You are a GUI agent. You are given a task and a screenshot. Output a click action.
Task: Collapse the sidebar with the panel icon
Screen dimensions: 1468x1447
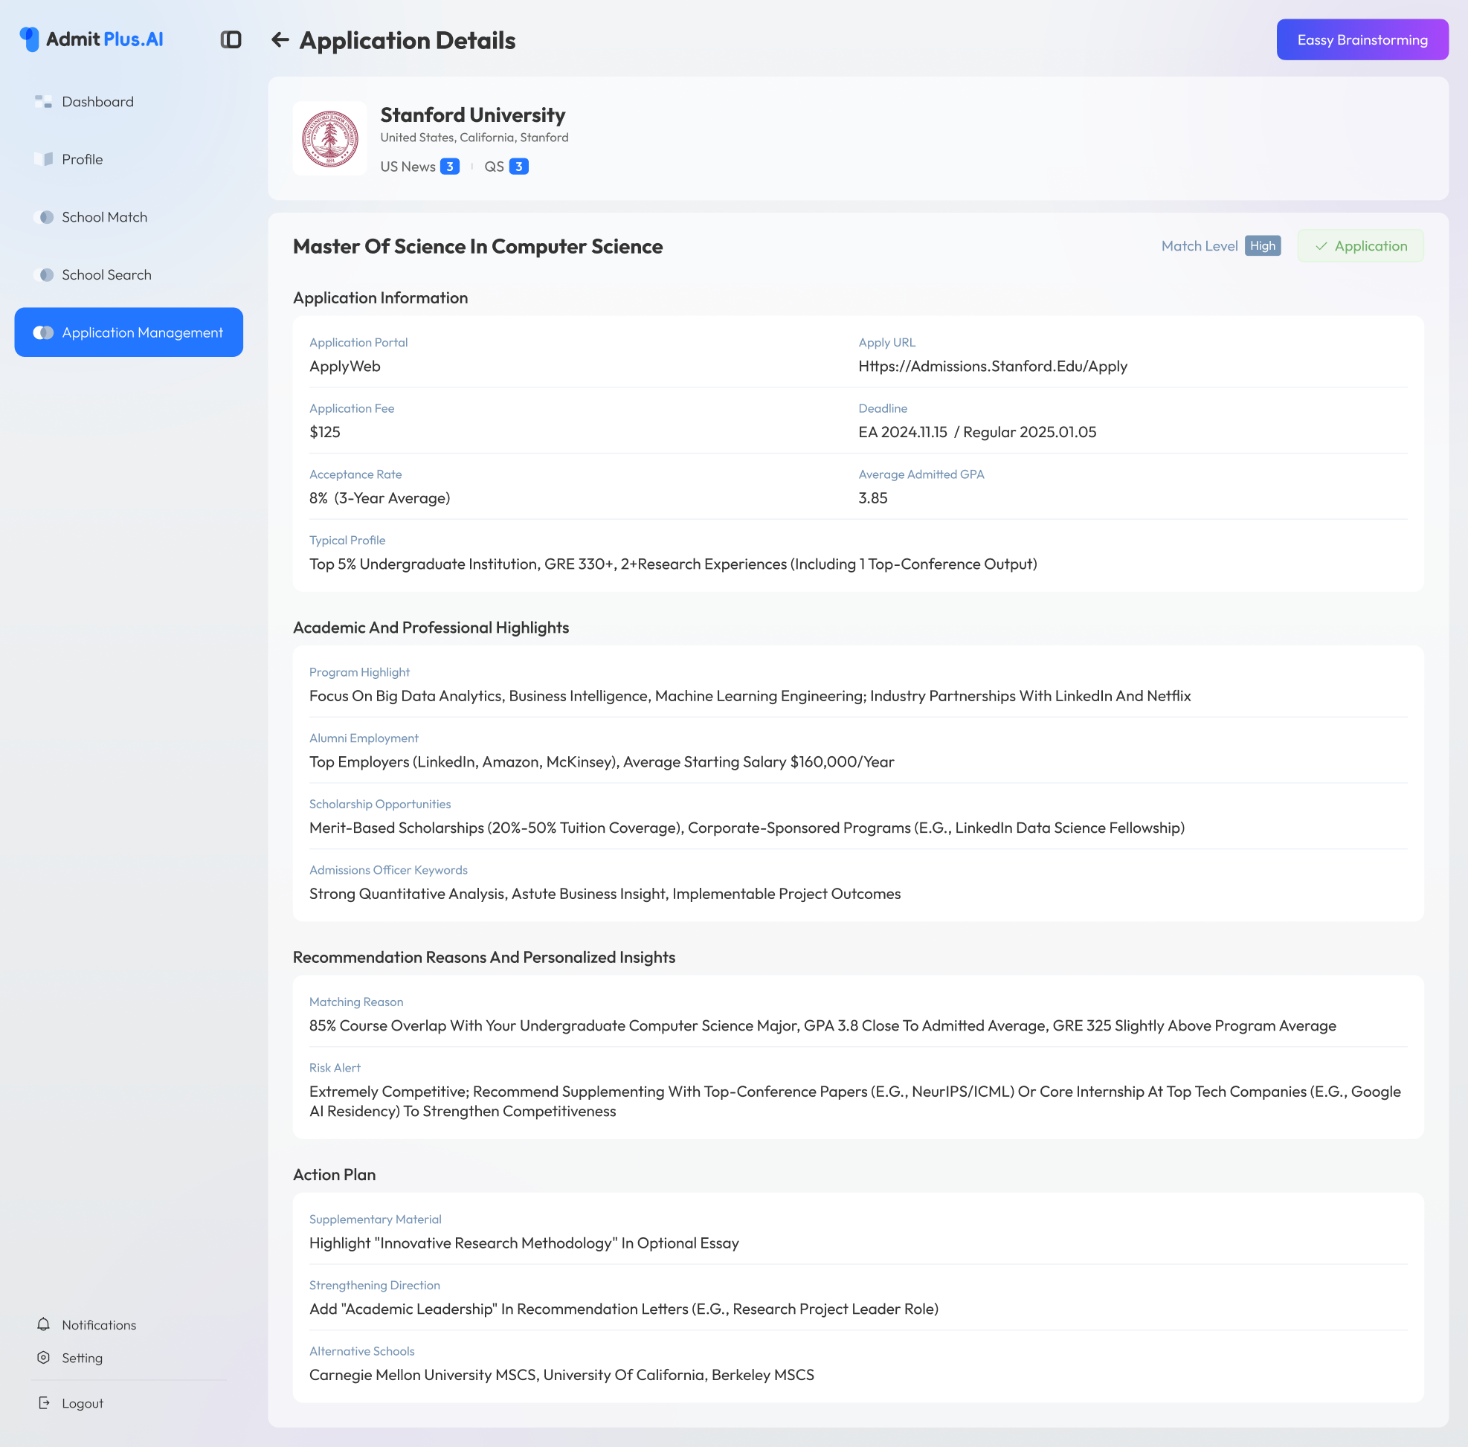(x=231, y=39)
